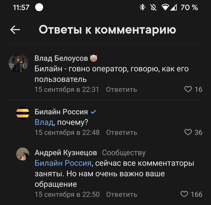Reply to Андрей Кузнецов's comment
The width and height of the screenshot is (211, 205).
click(x=122, y=194)
